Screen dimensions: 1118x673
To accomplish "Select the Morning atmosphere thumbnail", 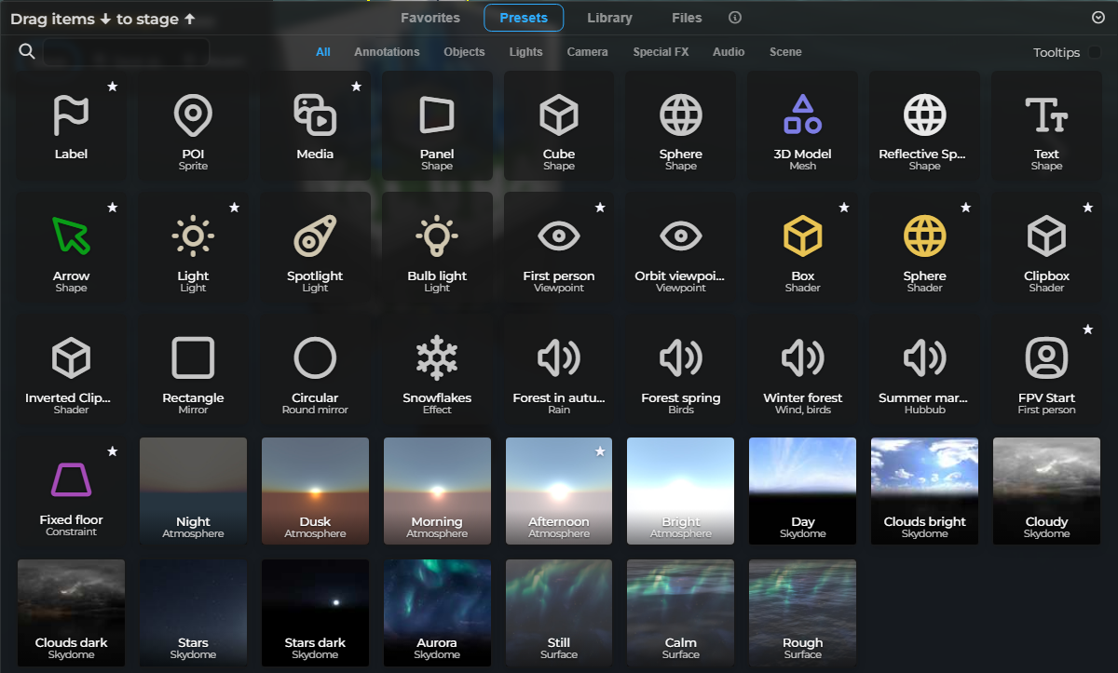I will pos(437,491).
